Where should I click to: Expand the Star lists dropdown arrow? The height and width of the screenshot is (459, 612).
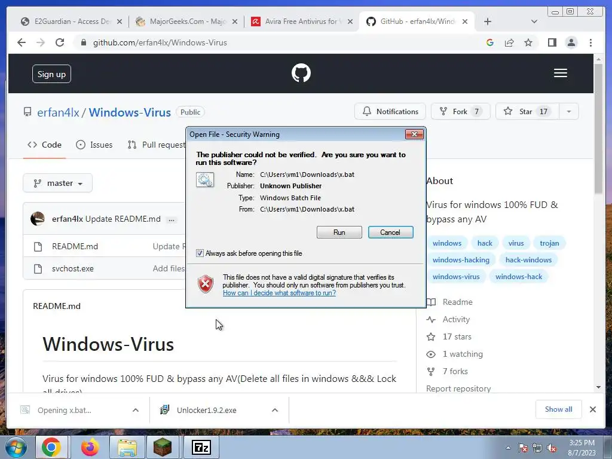tap(569, 112)
